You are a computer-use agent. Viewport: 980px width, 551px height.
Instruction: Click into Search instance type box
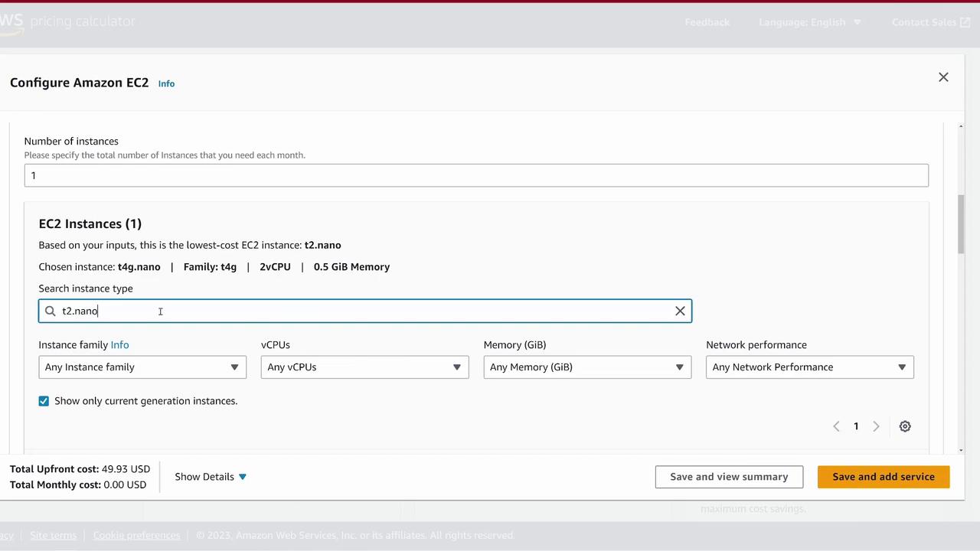coord(365,311)
